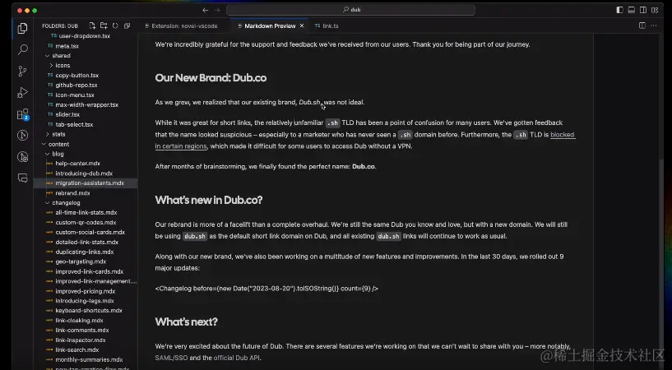Image resolution: width=672 pixels, height=370 pixels.
Task: Open the editor More Actions ellipsis menu
Action: coord(654,25)
